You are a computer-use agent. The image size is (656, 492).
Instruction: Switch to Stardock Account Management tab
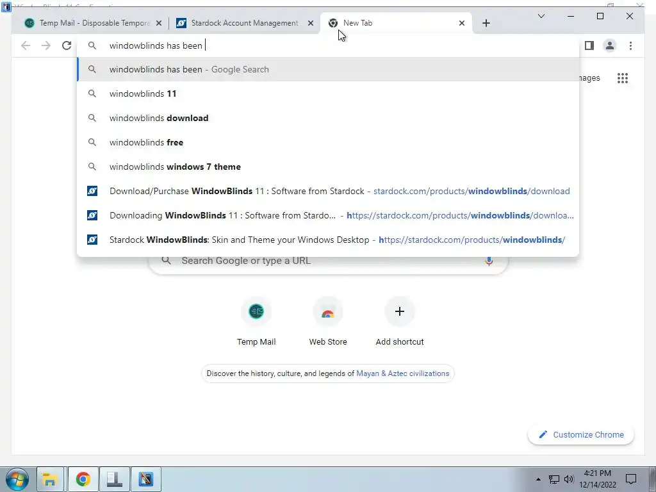click(x=244, y=23)
